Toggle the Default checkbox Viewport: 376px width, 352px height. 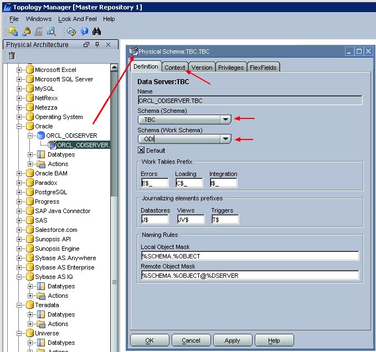[x=141, y=151]
